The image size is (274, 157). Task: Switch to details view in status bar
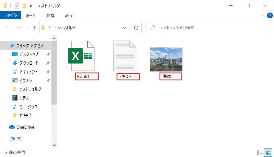point(260,152)
